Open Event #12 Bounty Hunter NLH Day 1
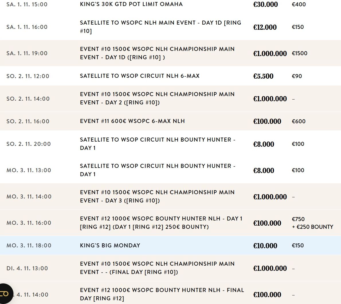 click(161, 223)
